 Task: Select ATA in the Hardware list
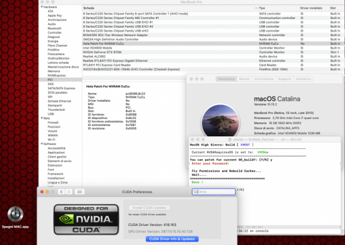(51, 12)
